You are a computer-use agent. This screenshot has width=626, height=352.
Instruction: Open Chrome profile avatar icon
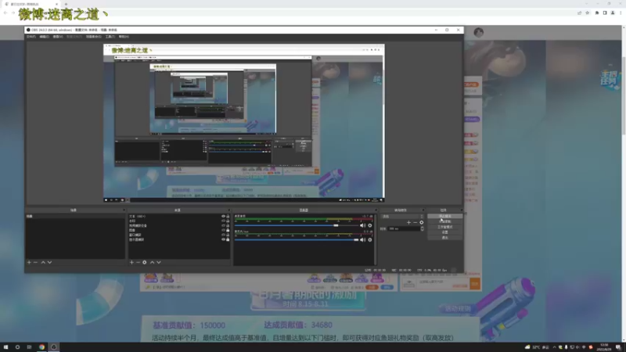pyautogui.click(x=613, y=13)
